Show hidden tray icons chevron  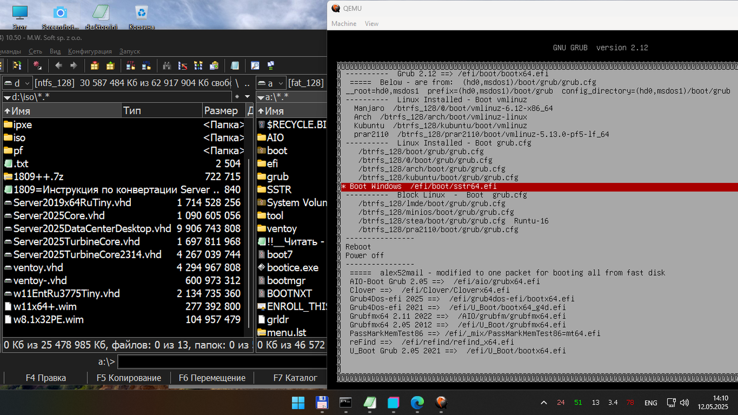tap(544, 402)
